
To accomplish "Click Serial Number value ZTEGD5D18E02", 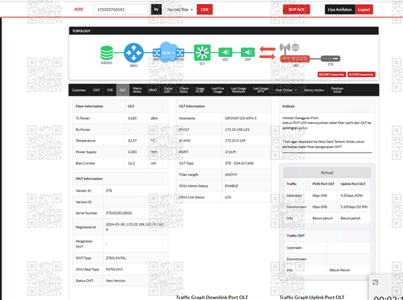I will point(119,213).
